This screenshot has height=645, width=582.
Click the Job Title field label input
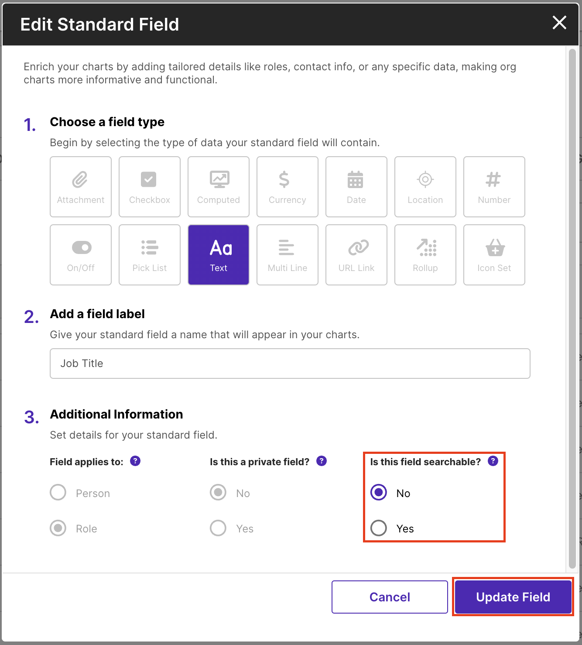click(x=290, y=364)
